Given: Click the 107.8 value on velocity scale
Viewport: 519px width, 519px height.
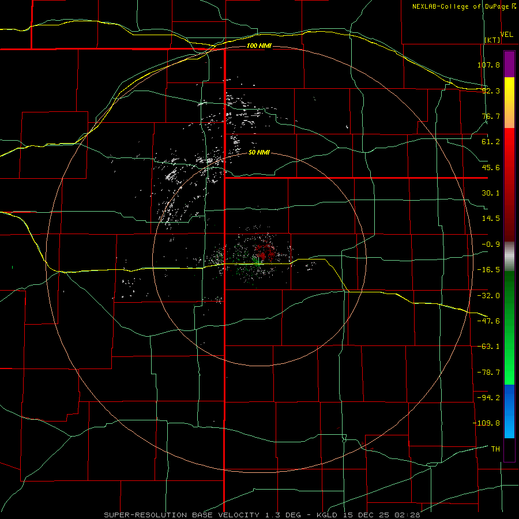Looking at the screenshot, I should click(x=488, y=65).
